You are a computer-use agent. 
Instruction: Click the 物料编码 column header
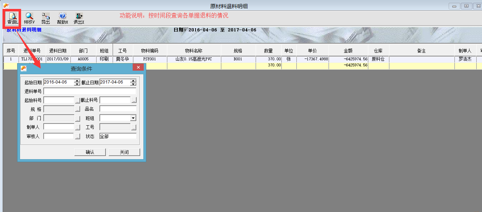pos(149,51)
